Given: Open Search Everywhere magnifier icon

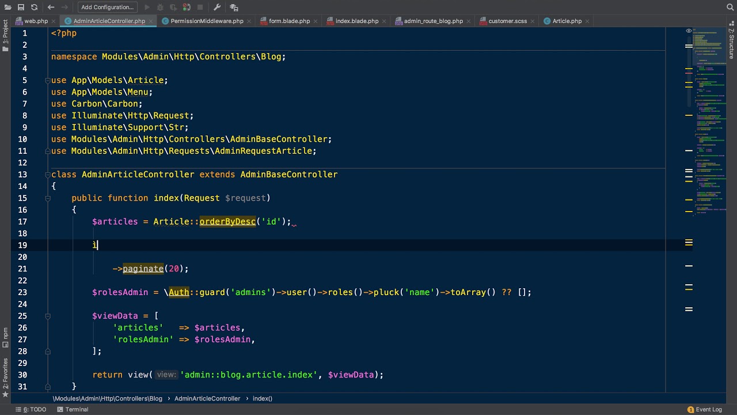Looking at the screenshot, I should tap(730, 7).
